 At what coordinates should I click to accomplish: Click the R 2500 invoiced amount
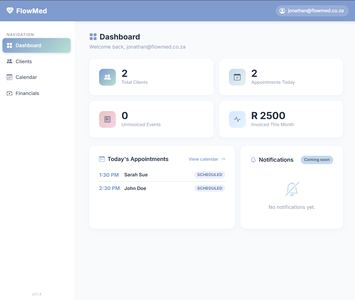[x=268, y=116]
